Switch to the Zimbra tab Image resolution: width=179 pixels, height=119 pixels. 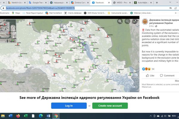pos(80,2)
